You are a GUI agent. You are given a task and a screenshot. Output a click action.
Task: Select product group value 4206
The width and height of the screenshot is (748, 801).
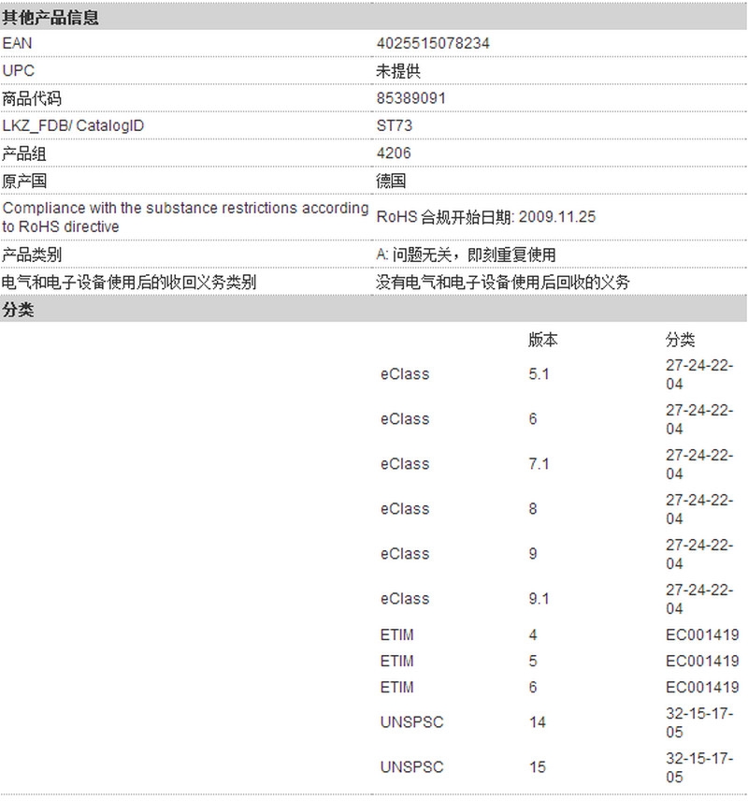[x=394, y=153]
